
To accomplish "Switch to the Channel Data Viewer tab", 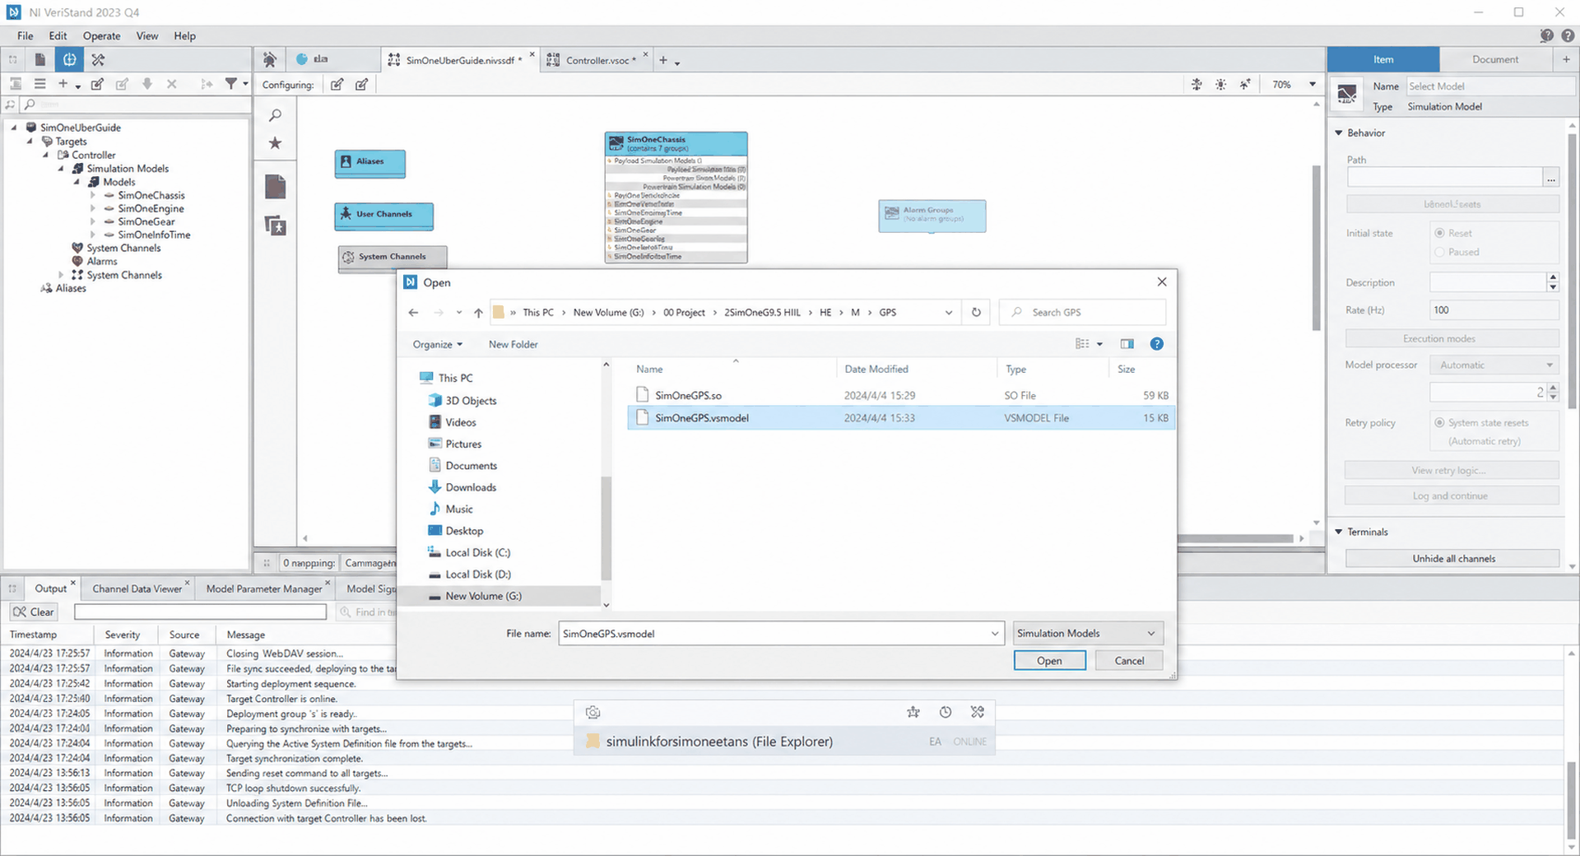I will coord(137,588).
